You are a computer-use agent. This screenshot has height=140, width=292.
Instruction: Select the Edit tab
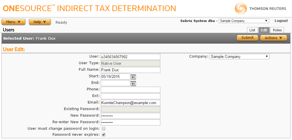pos(264,30)
